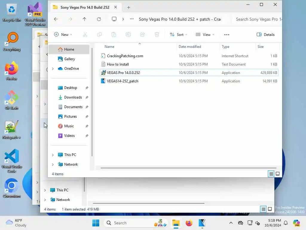The height and width of the screenshot is (230, 306).
Task: Select CrackingPatching.com shortcut file
Action: [189, 56]
